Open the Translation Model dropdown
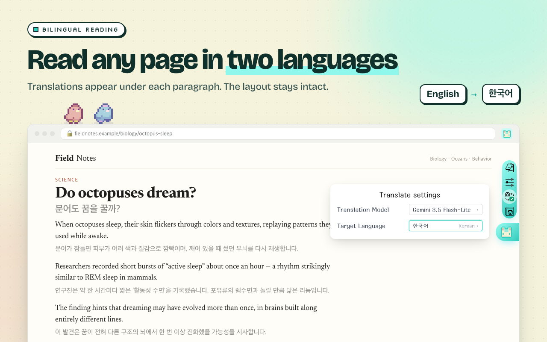 [x=446, y=209]
